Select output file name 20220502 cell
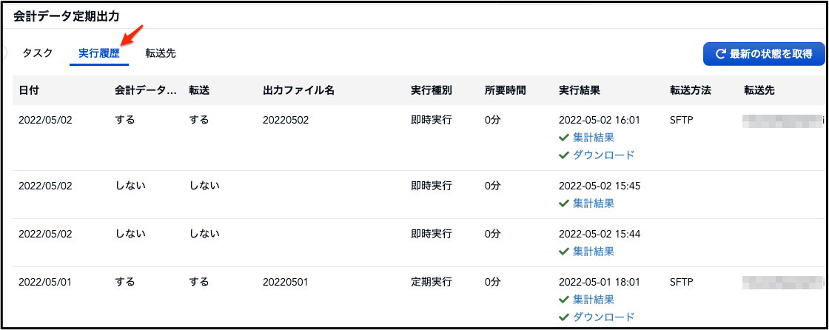 tap(286, 120)
